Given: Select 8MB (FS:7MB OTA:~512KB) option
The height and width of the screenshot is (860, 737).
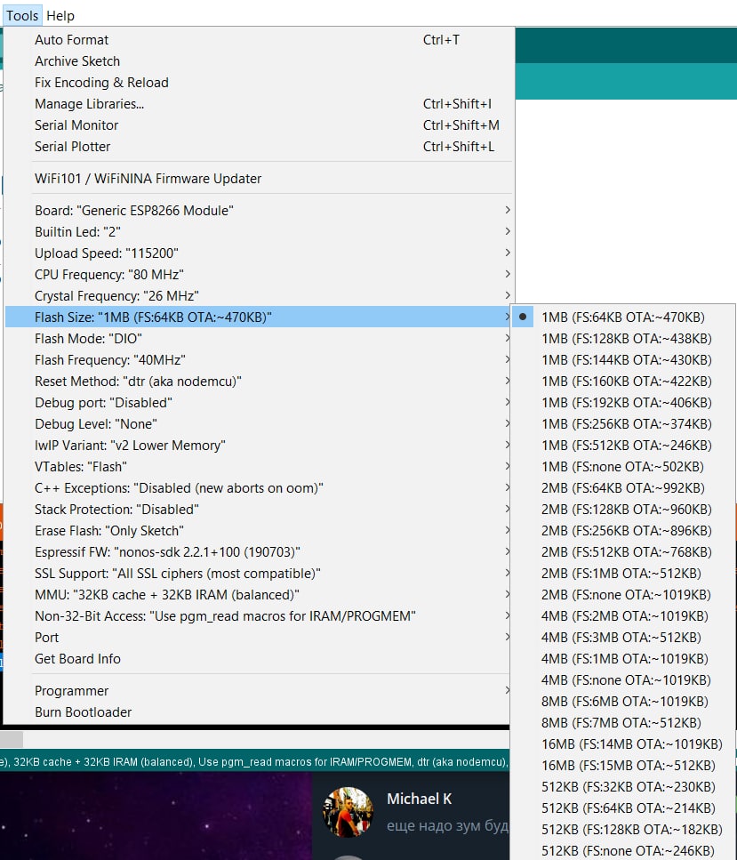Looking at the screenshot, I should tap(623, 723).
